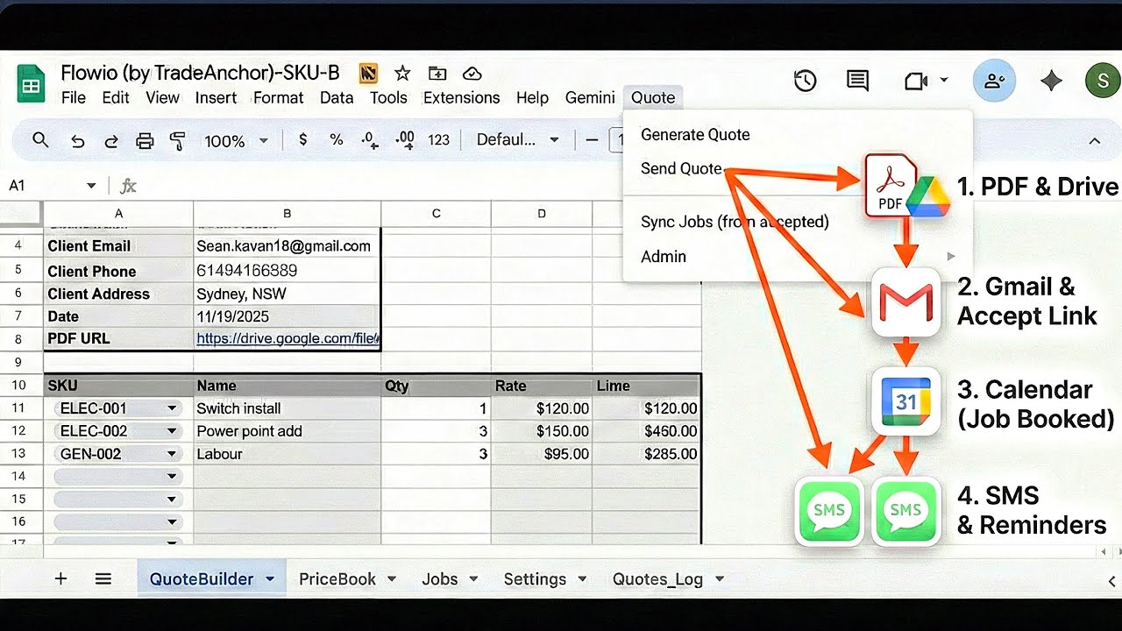
Task: Open empty SKU dropdown in row 15
Action: (x=172, y=500)
